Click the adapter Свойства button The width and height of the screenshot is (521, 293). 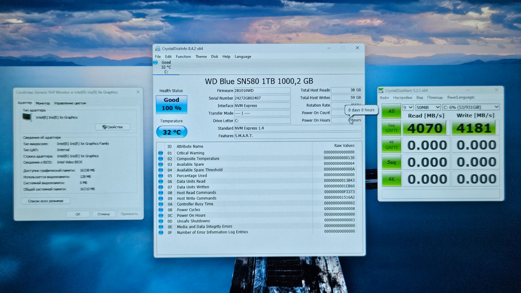coord(113,127)
